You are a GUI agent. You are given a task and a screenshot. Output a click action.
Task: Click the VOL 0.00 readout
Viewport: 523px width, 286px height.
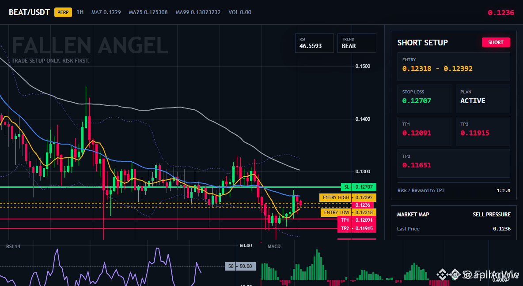pyautogui.click(x=240, y=12)
